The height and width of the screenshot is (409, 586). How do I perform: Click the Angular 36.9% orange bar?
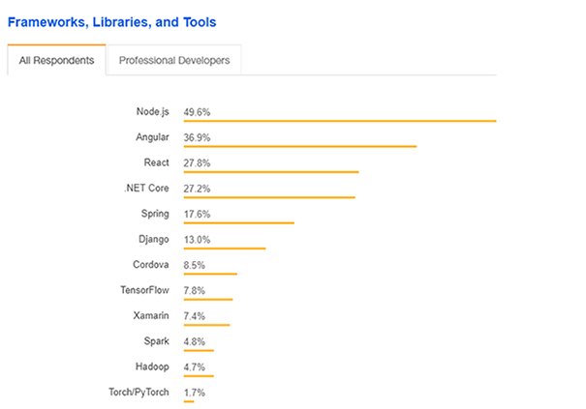pos(300,147)
